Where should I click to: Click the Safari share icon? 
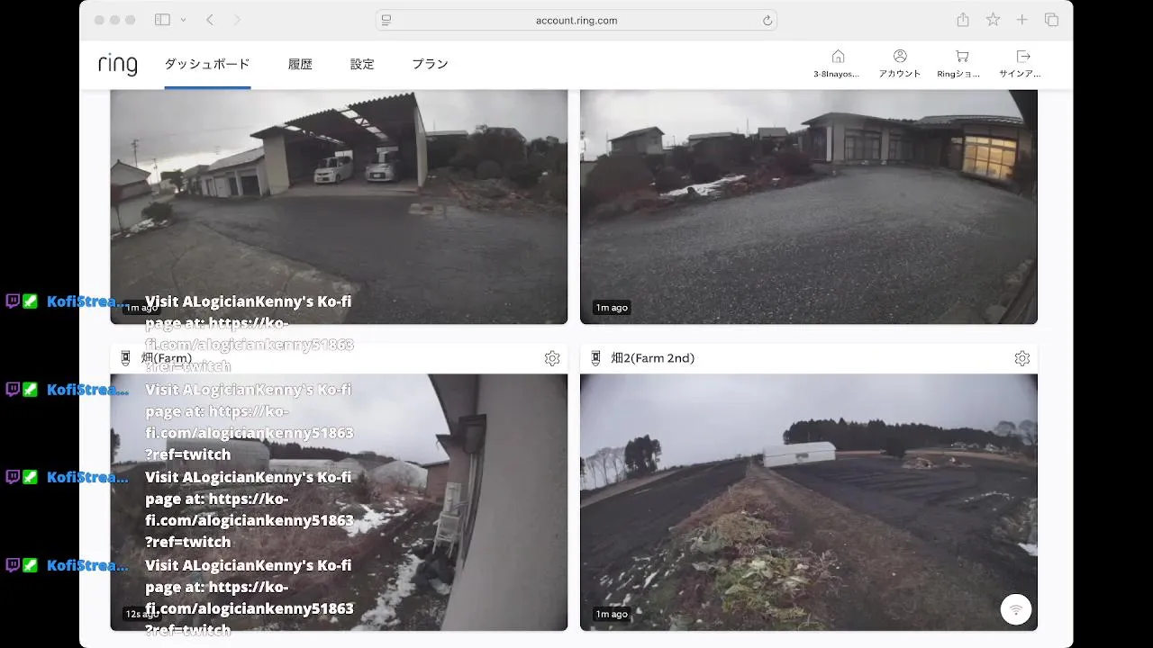tap(963, 20)
